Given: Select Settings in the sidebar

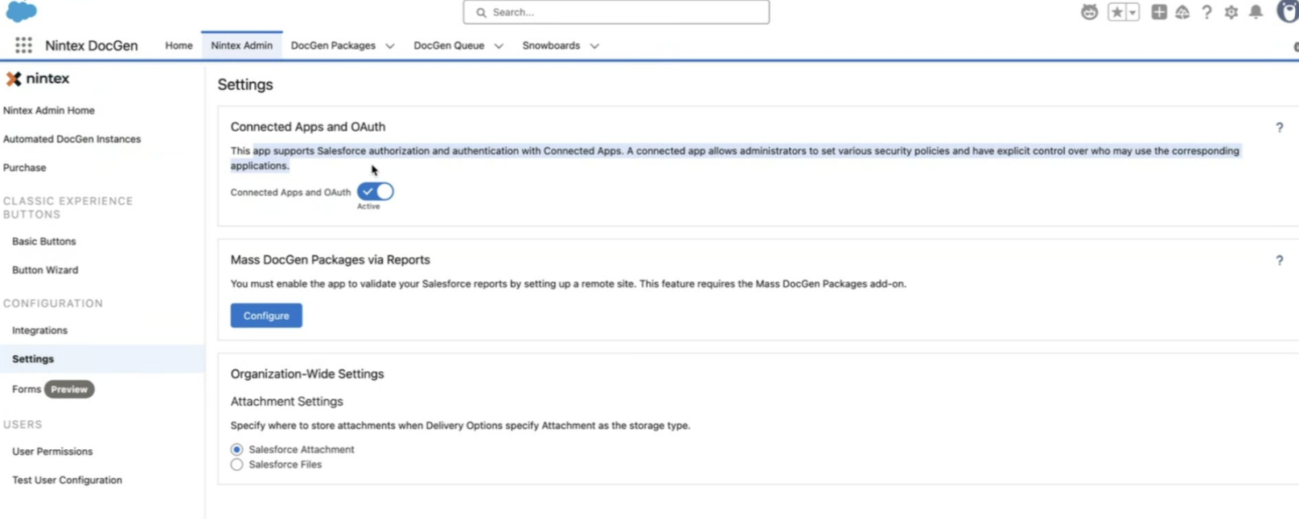Looking at the screenshot, I should [102, 359].
